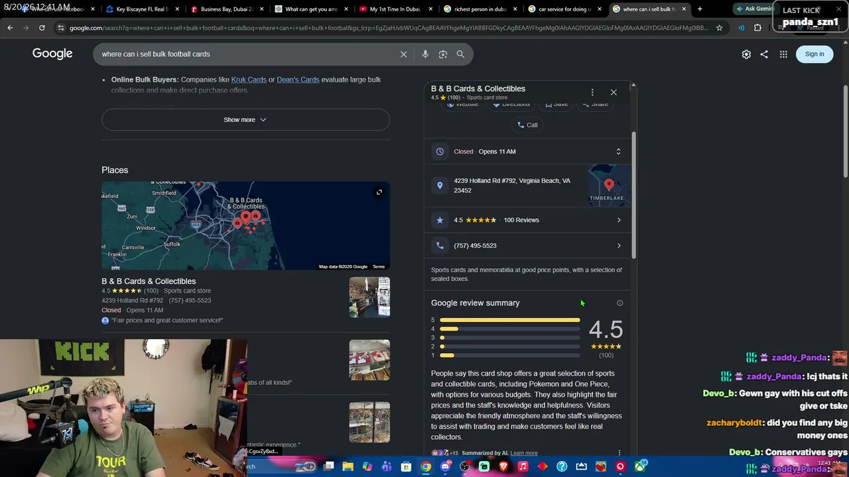Image resolution: width=849 pixels, height=477 pixels.
Task: Expand business hours for Closed · Opens 11 AM
Action: coord(527,152)
